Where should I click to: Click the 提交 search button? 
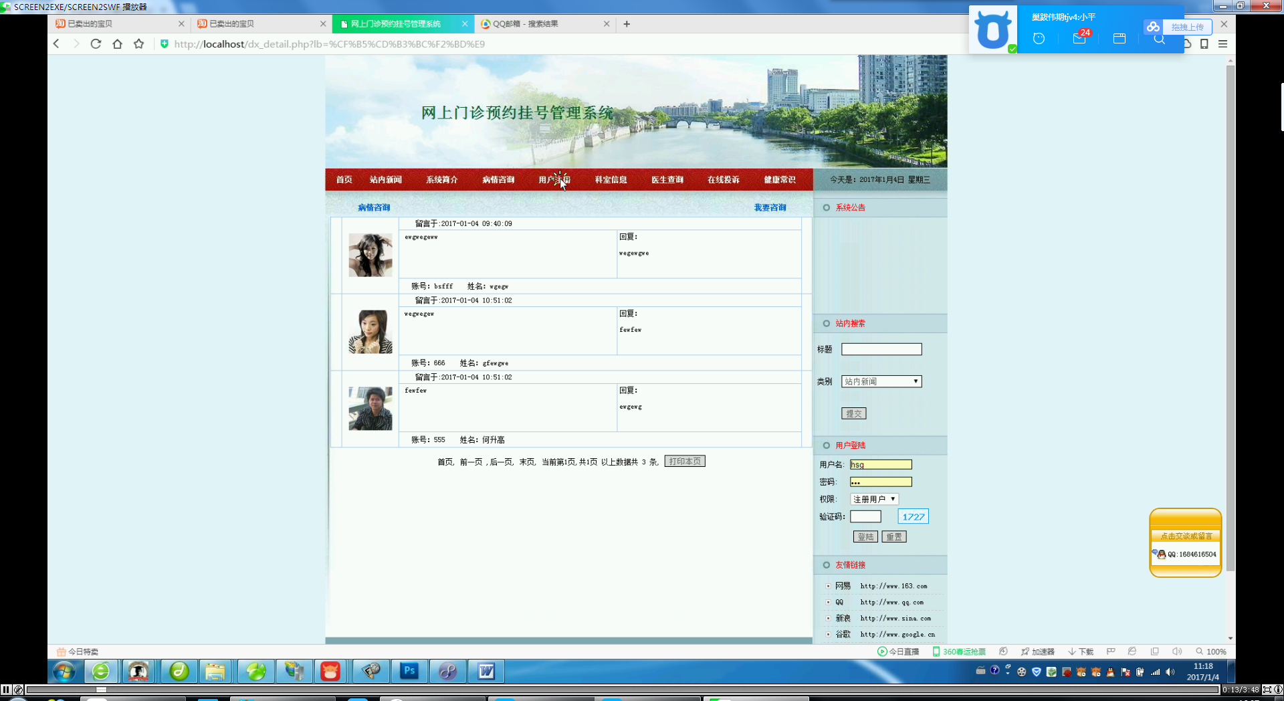click(x=854, y=413)
